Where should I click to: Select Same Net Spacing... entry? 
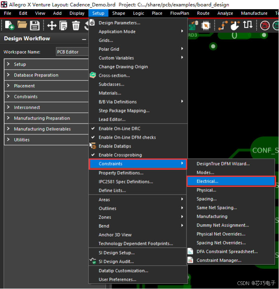click(x=231, y=208)
